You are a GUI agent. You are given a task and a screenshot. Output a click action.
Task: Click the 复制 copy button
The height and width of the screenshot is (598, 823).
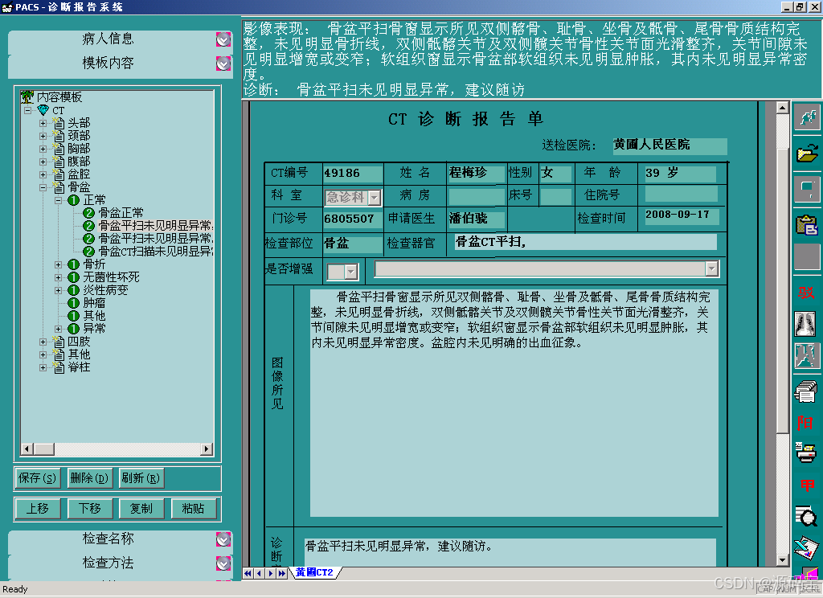pyautogui.click(x=141, y=508)
